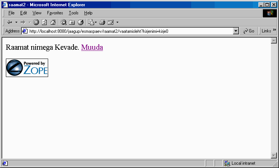Screen dimensions: 279x168
Task: Open the Search pane icon
Action: click(x=64, y=22)
